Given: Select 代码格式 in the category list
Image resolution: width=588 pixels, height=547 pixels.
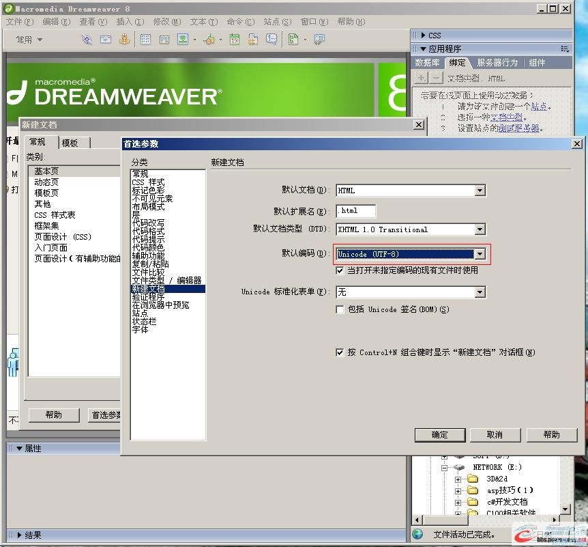Looking at the screenshot, I should click(x=148, y=232).
